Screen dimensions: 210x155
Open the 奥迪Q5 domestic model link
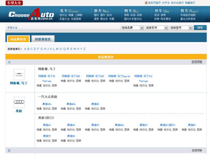95,104
